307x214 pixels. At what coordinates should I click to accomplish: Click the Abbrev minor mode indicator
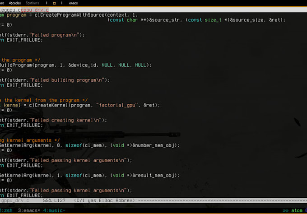125,200
